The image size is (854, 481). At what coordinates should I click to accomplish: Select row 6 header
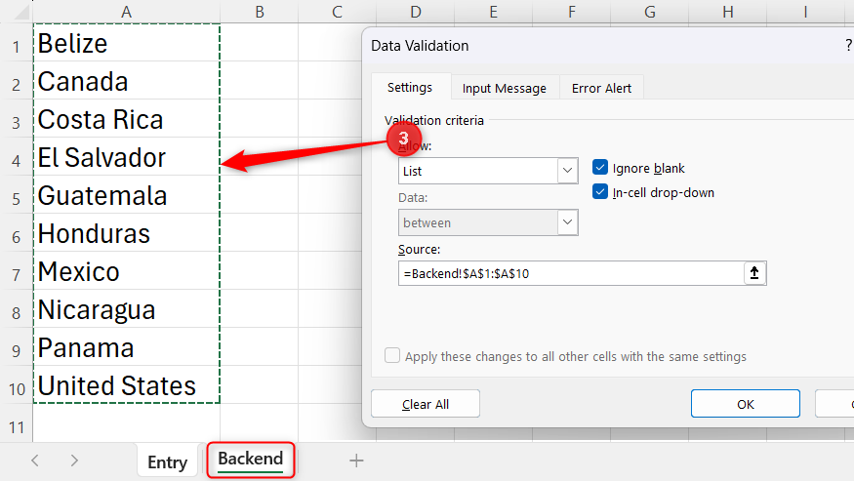click(17, 232)
